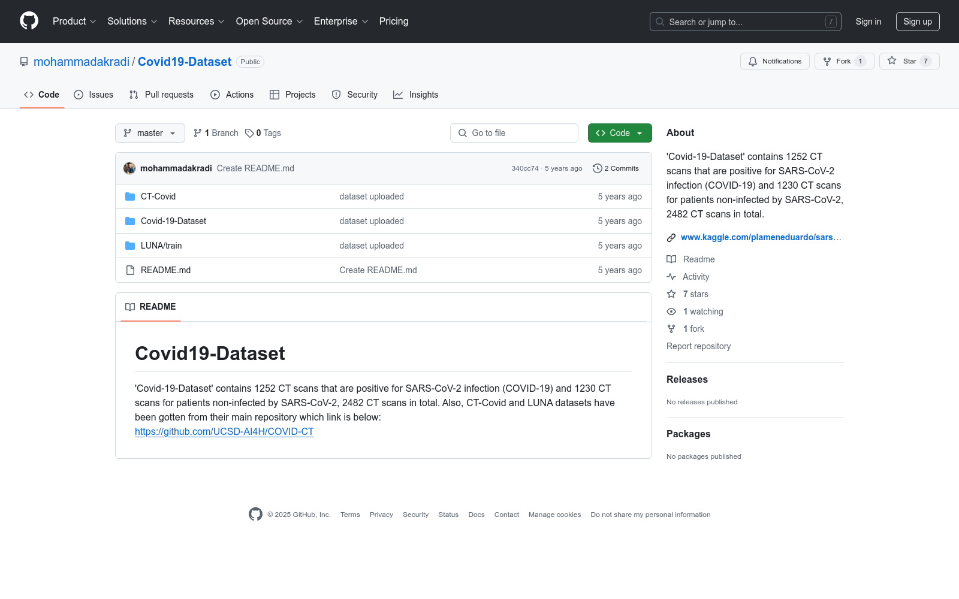Click the star count badge 7
Viewport: 959px width, 599px height.
925,61
